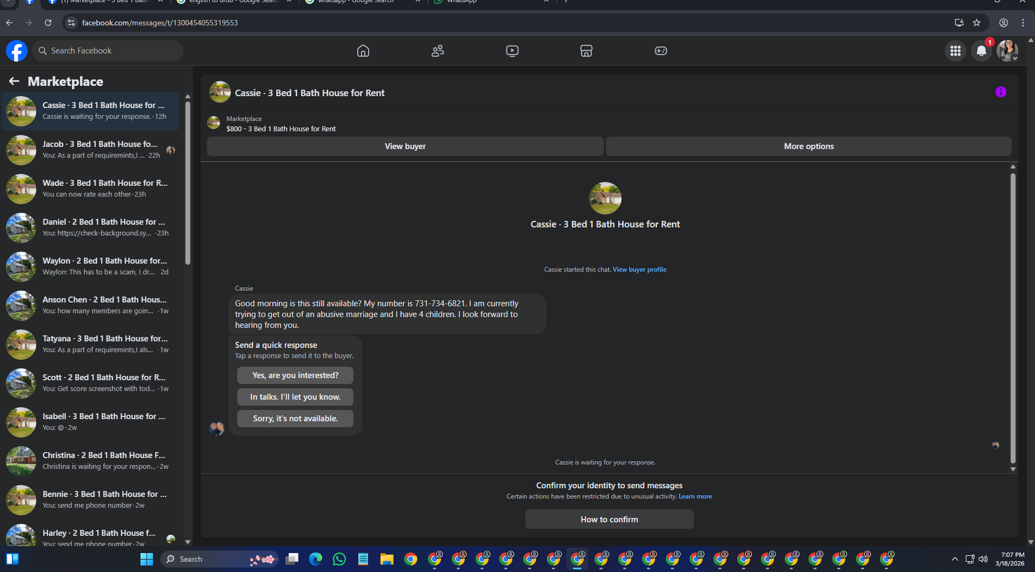1035x572 pixels.
Task: Click the How to confirm button
Action: click(x=609, y=520)
